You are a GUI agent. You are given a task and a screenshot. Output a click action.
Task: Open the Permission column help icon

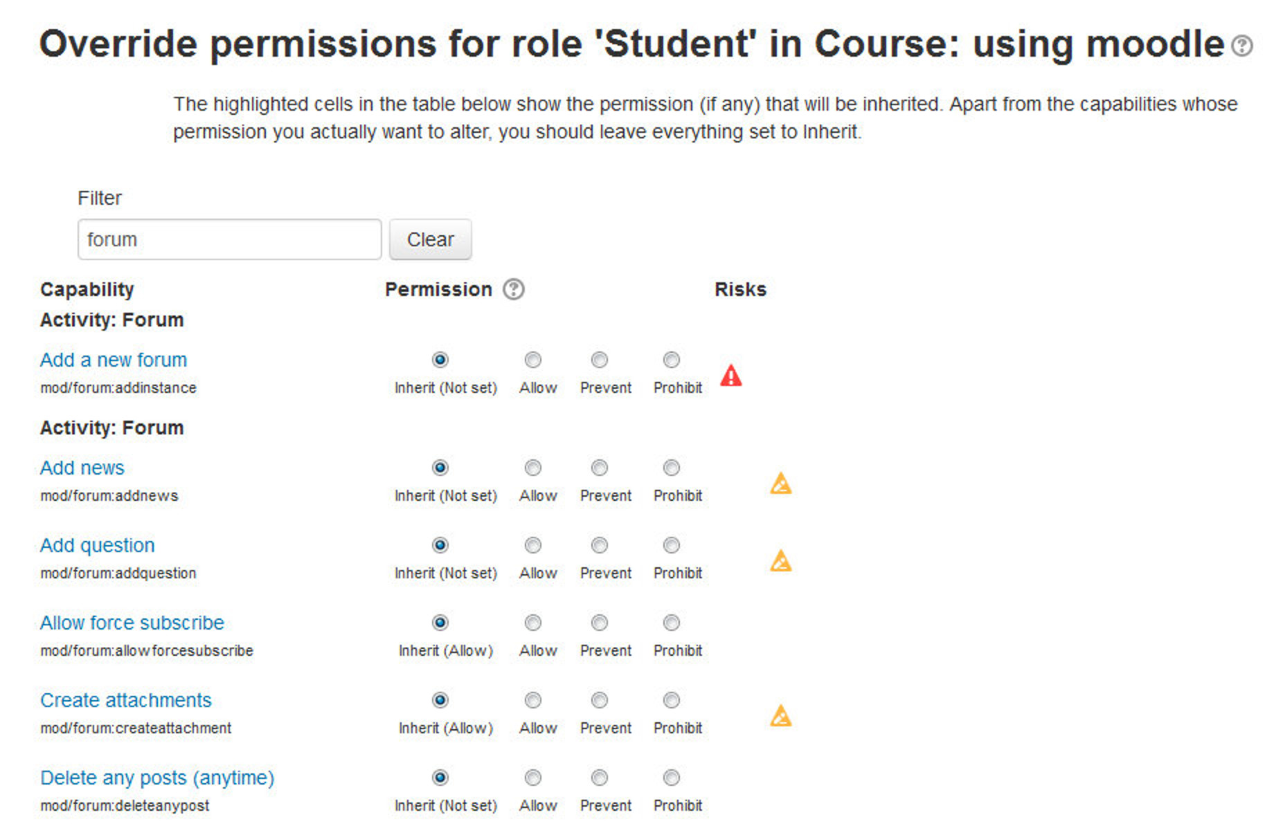point(513,289)
